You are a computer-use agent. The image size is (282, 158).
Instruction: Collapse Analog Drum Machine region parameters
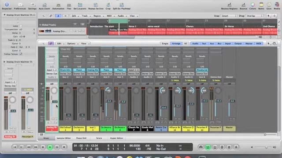point(4,15)
